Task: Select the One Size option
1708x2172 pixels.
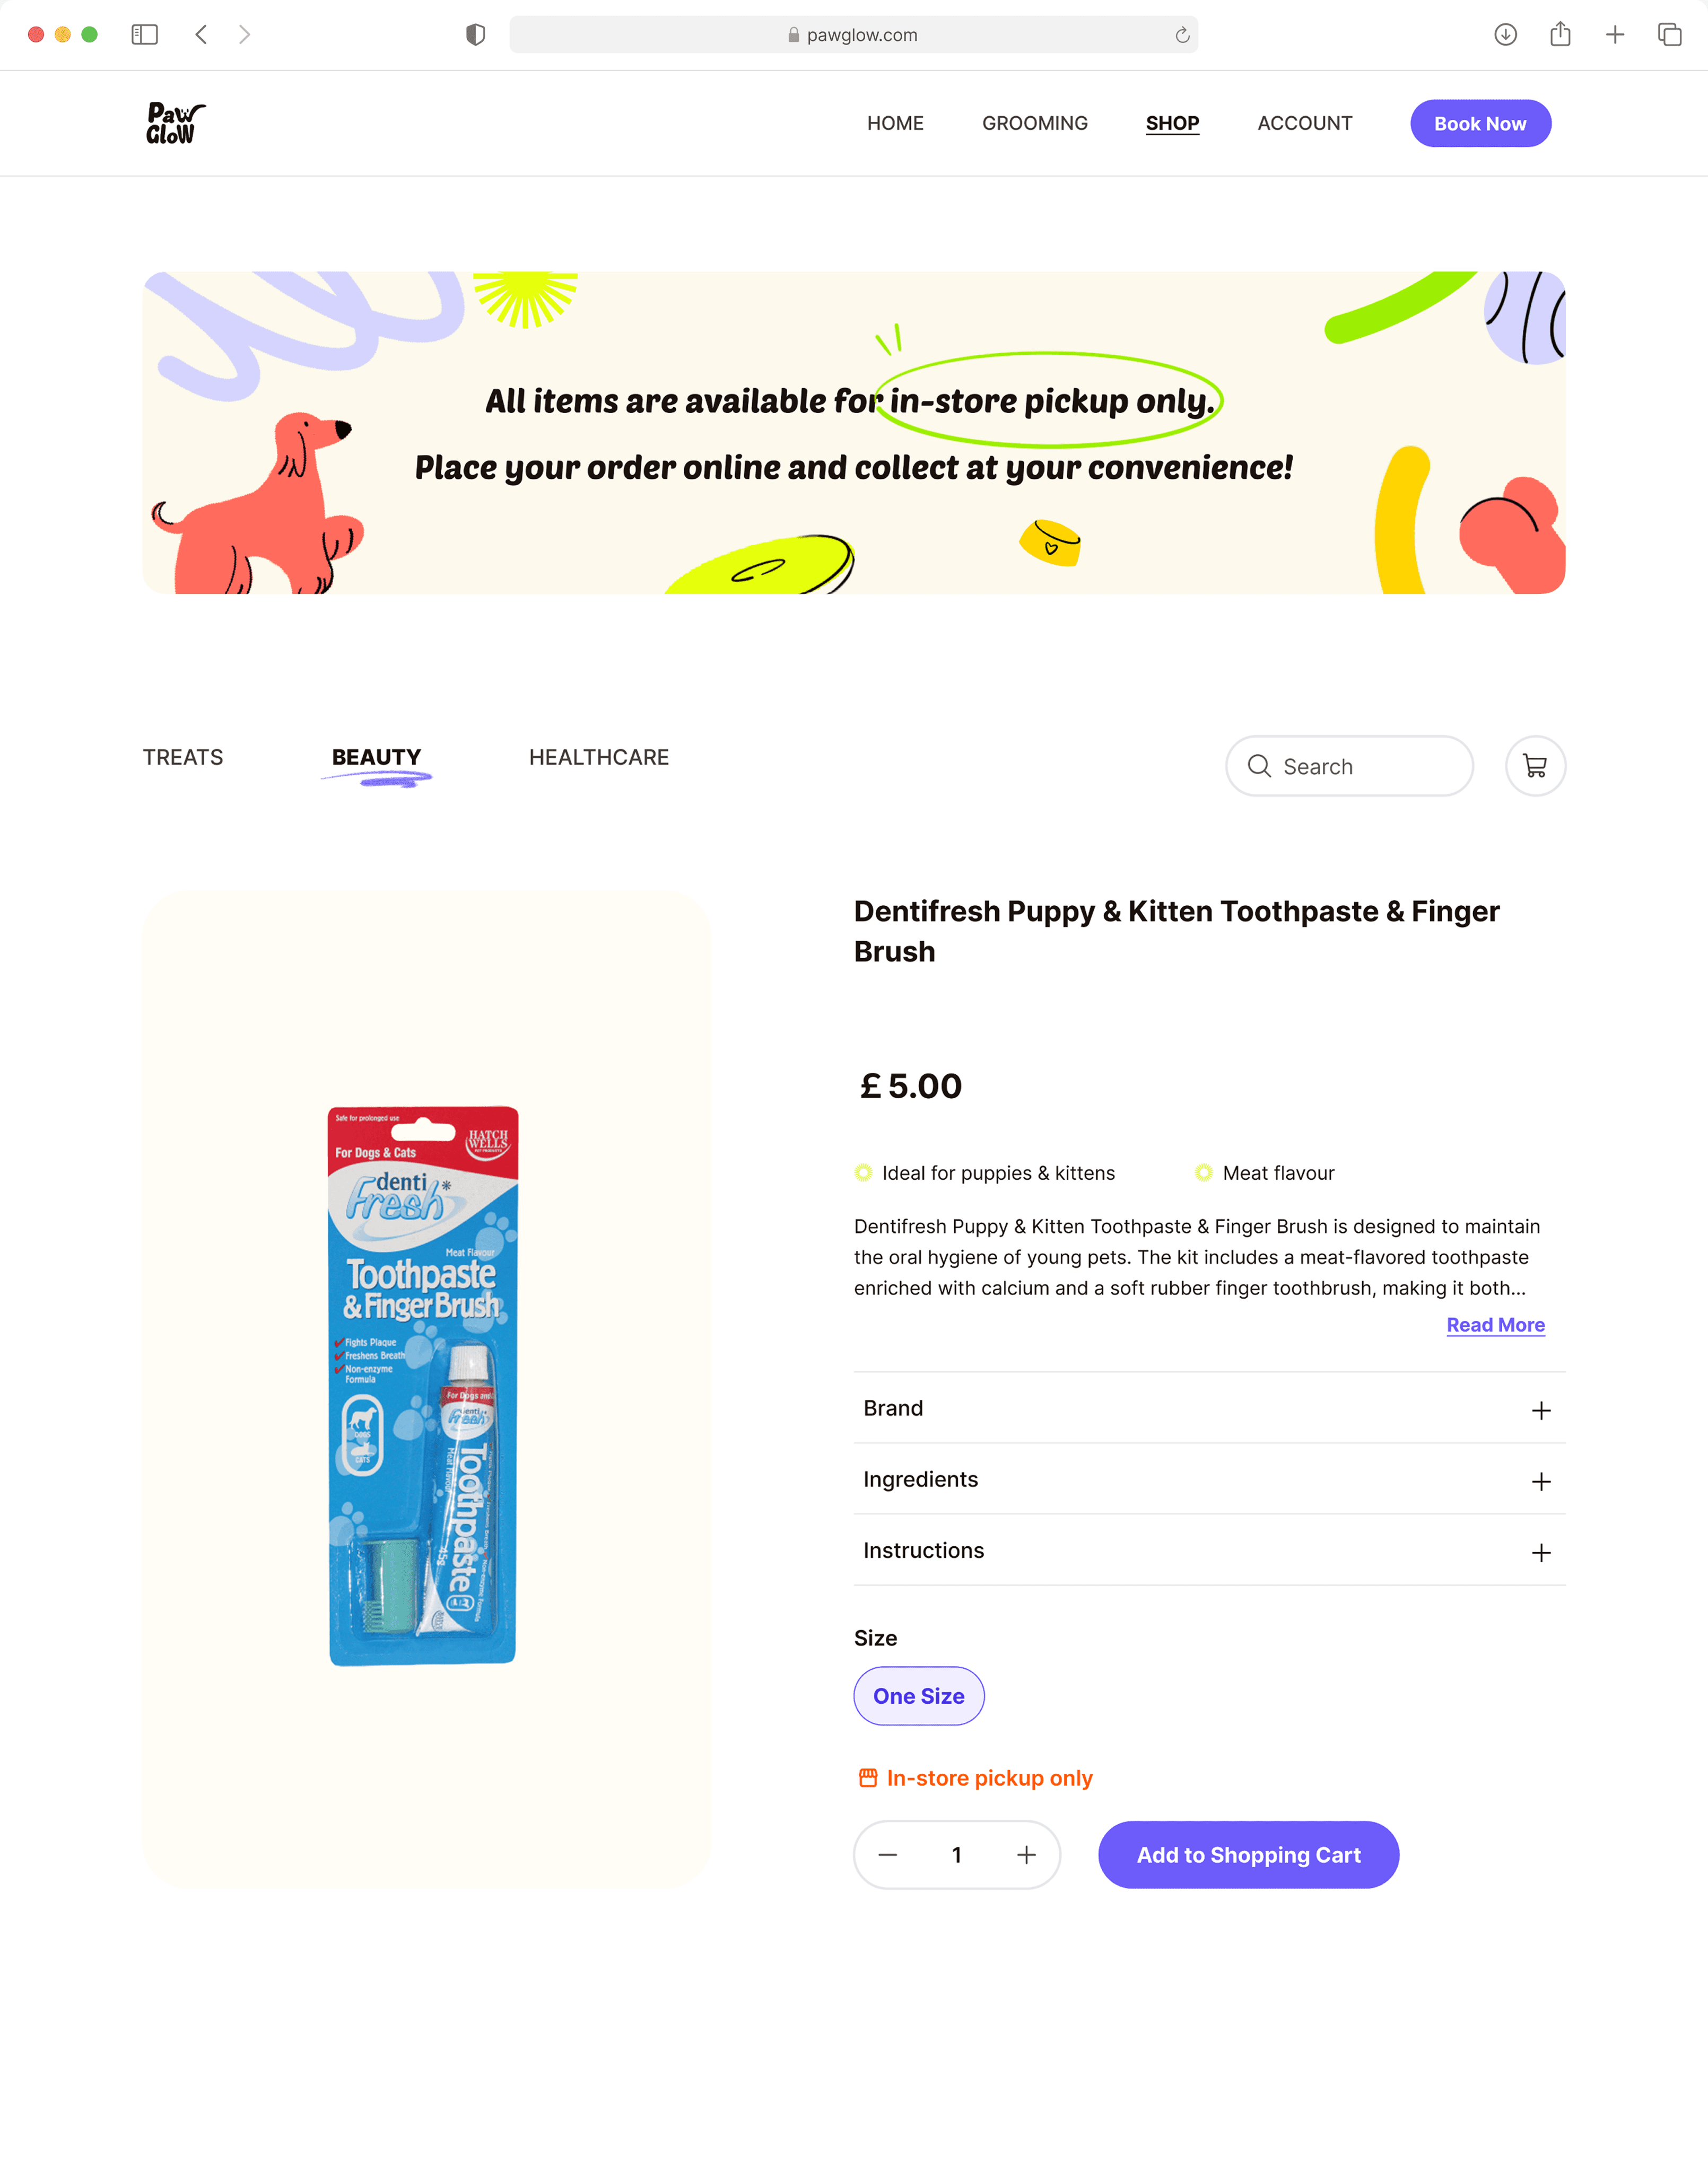Action: coord(919,1695)
